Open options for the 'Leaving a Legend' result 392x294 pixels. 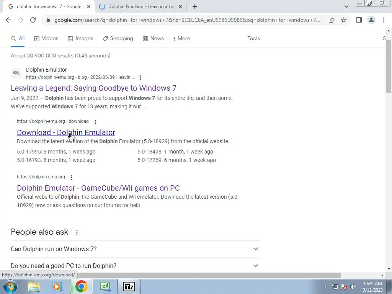point(140,78)
